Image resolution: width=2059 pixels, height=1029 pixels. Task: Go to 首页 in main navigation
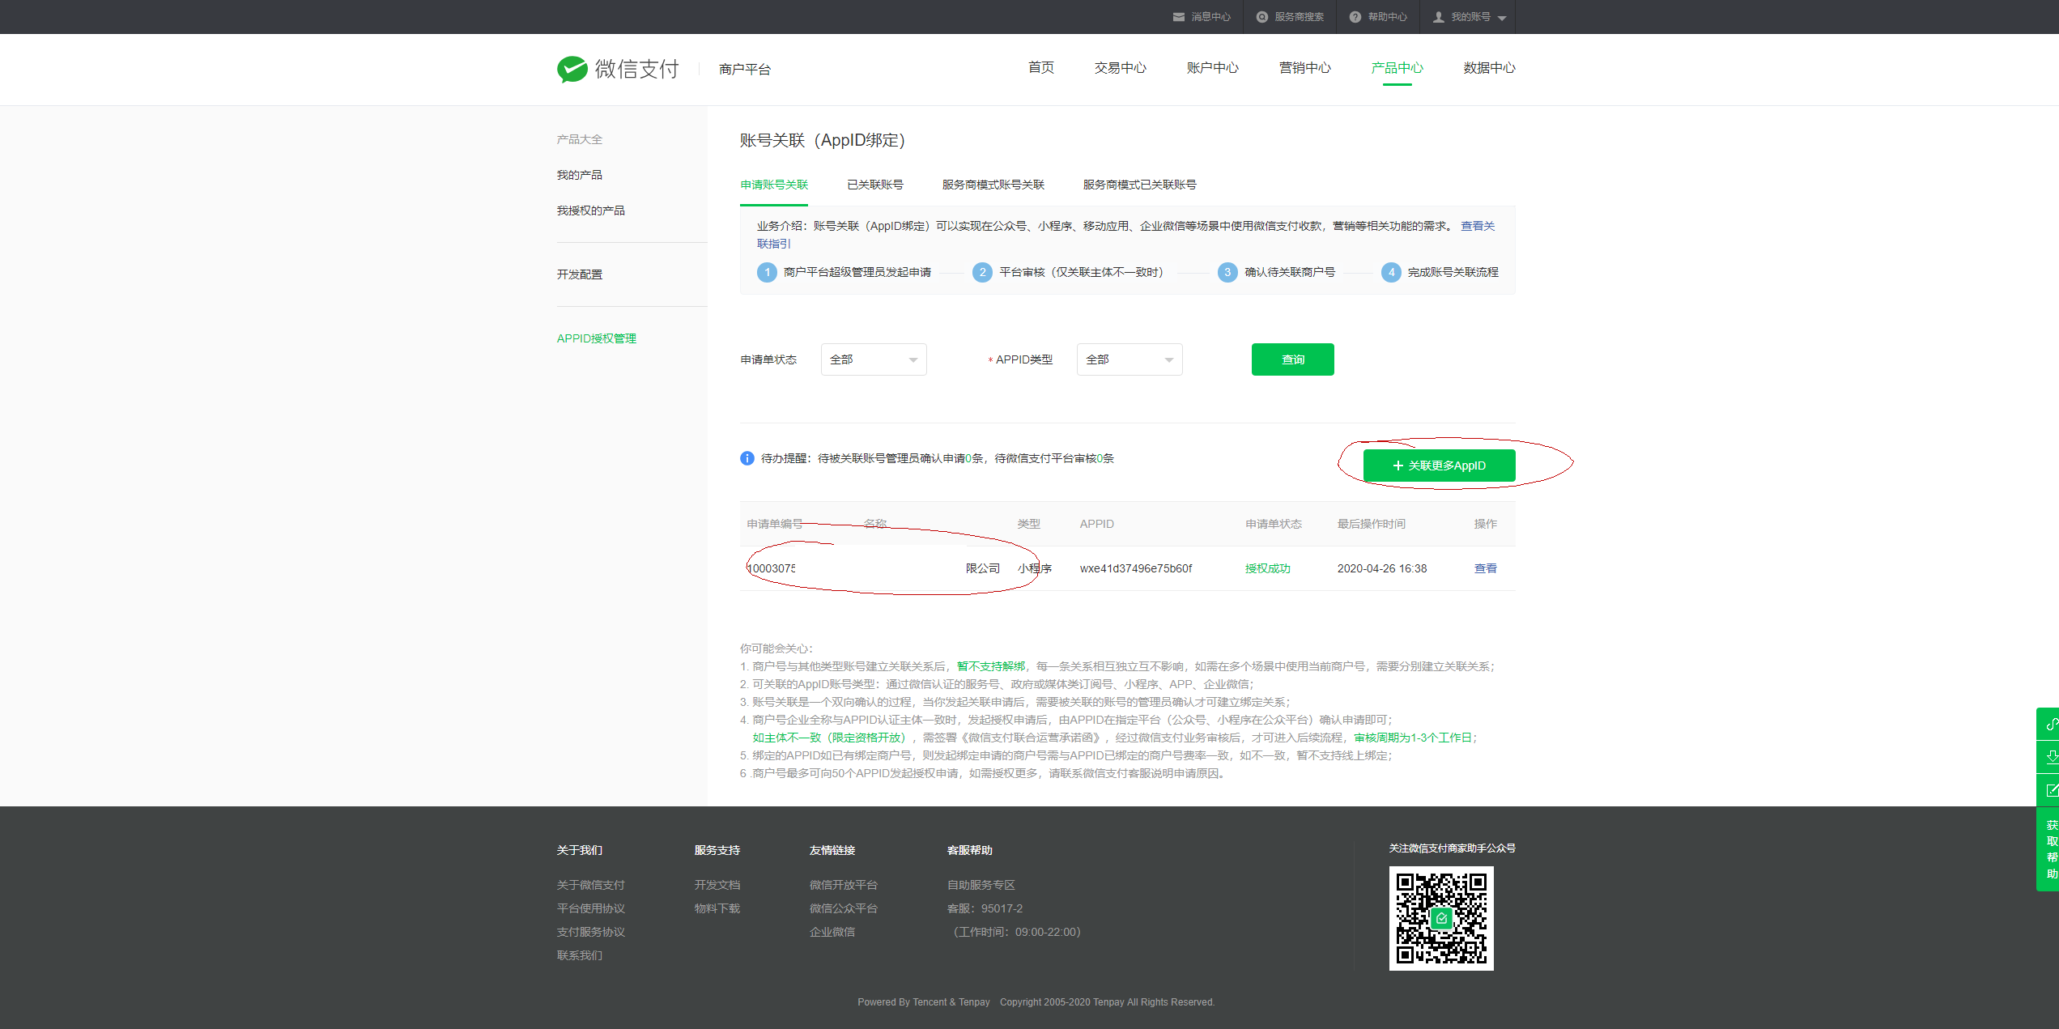(x=1041, y=68)
